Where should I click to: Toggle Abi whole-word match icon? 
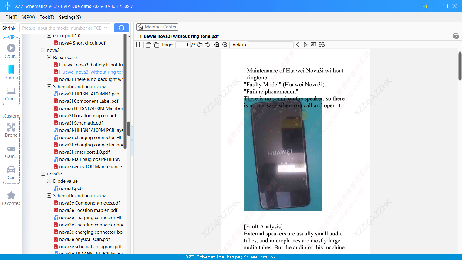click(313, 45)
